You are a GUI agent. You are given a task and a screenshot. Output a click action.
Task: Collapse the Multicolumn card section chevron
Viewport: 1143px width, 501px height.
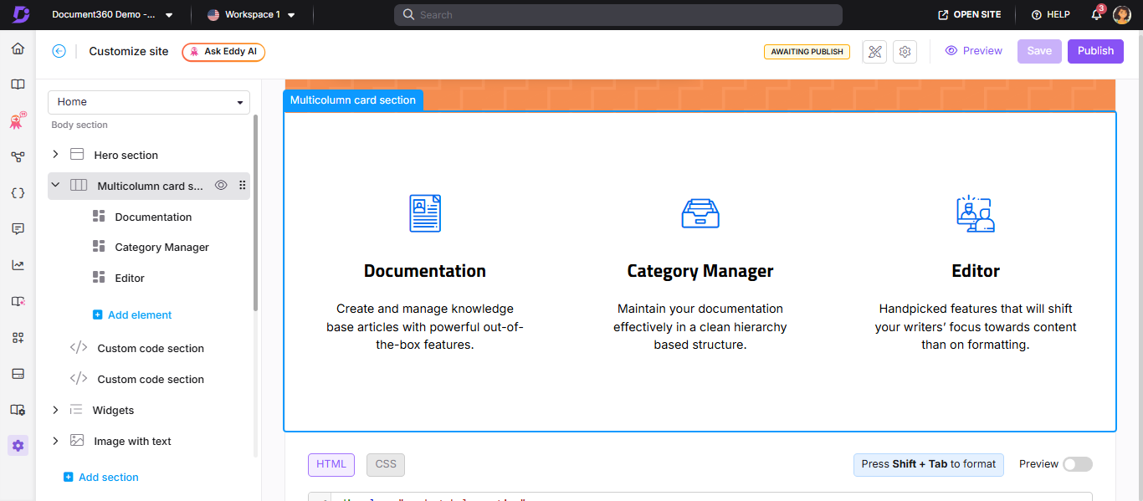55,186
